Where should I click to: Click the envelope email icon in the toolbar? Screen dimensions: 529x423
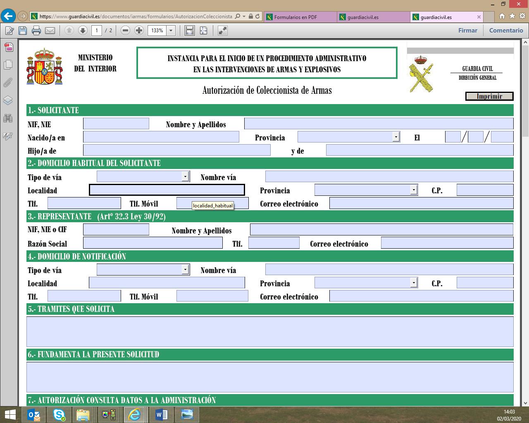[50, 31]
